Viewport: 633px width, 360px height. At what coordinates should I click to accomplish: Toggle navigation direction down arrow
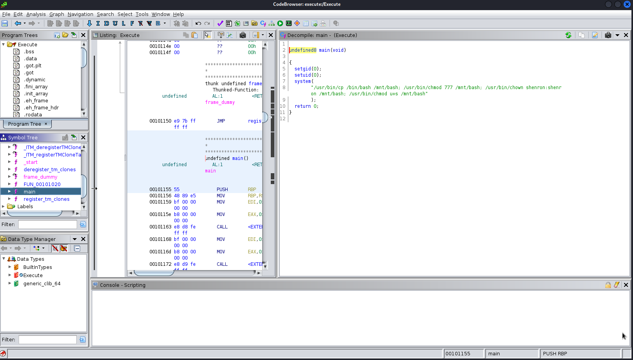click(89, 23)
